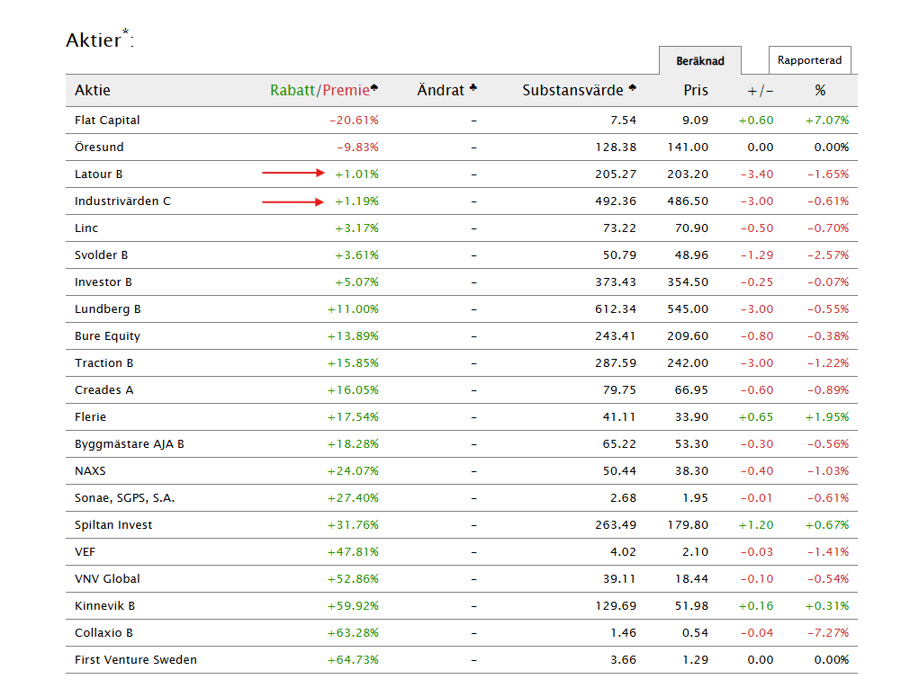Image resolution: width=910 pixels, height=697 pixels.
Task: Click Flerie percent change +1.95%
Action: click(826, 417)
